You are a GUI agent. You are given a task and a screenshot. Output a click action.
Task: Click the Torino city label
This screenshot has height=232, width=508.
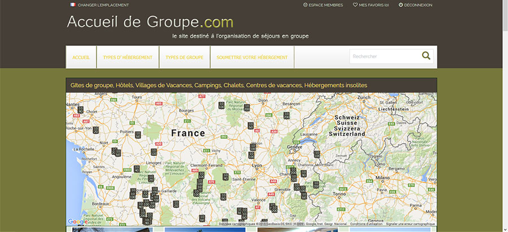(x=340, y=194)
